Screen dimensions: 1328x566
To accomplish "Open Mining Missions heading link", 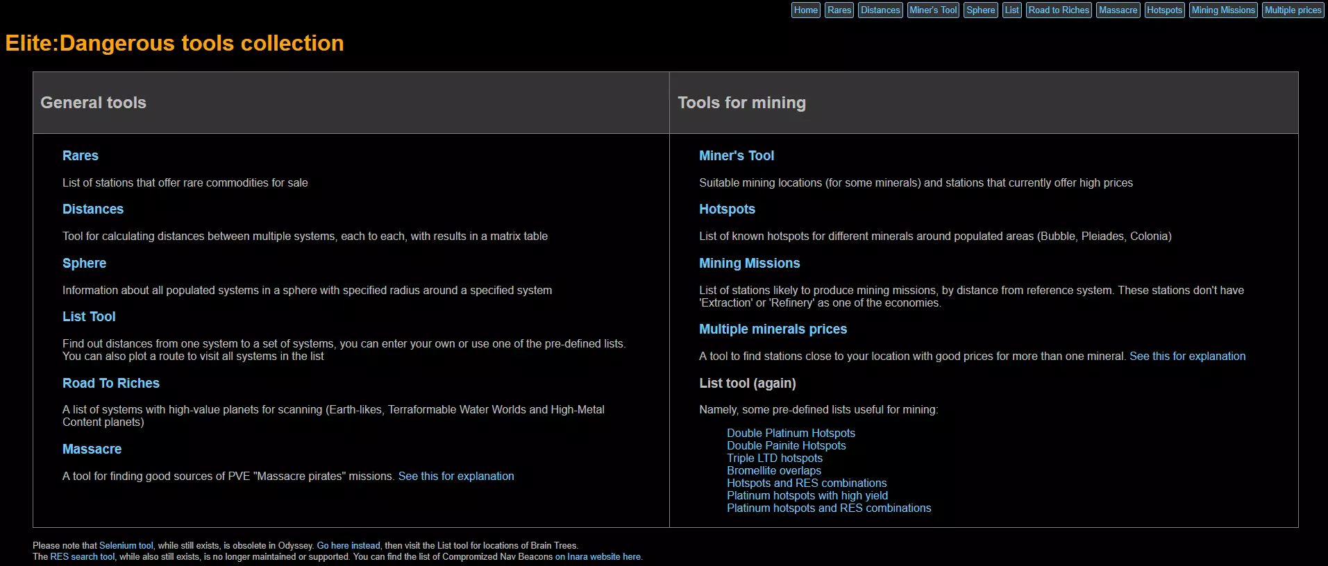I will coord(749,263).
